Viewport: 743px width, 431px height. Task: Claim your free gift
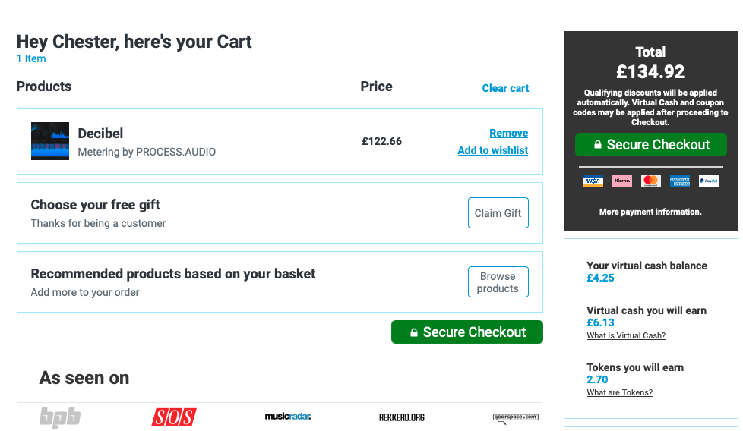tap(498, 213)
